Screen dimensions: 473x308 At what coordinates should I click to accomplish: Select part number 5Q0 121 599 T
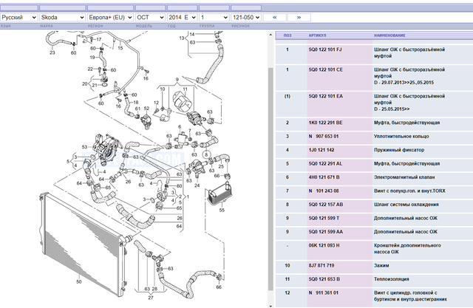(x=324, y=218)
